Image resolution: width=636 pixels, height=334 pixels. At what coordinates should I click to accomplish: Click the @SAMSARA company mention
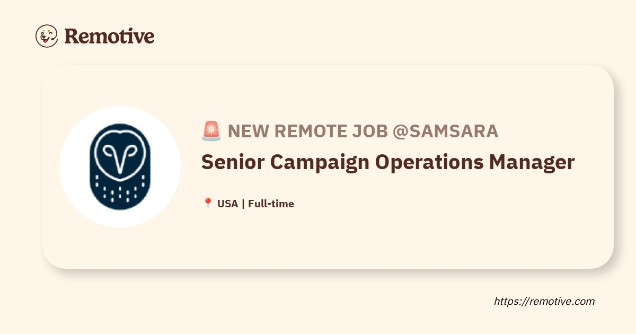click(445, 131)
